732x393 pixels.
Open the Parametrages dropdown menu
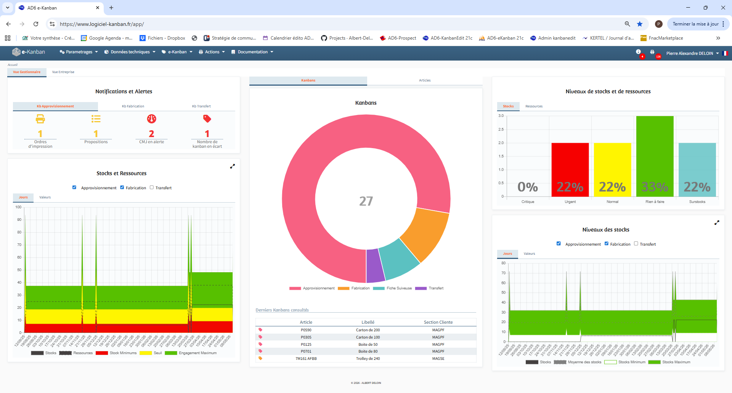(79, 52)
